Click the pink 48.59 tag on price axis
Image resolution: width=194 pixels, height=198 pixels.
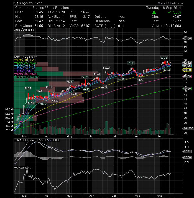click(187, 76)
